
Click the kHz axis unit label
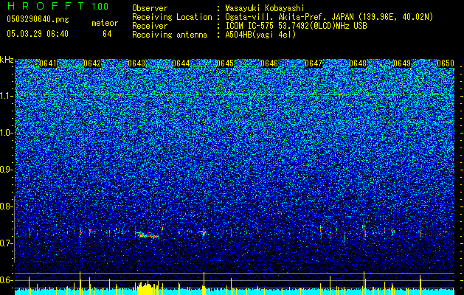click(7, 60)
